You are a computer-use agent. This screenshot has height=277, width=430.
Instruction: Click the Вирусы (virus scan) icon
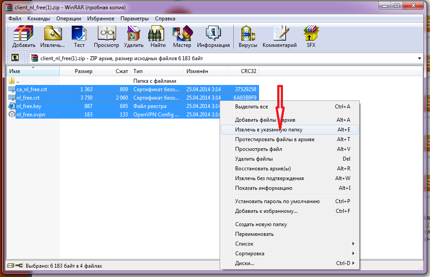coord(248,34)
